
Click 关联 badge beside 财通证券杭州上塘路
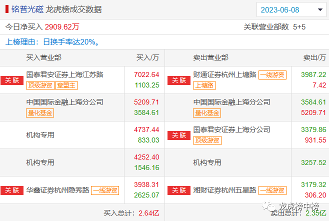179,80
